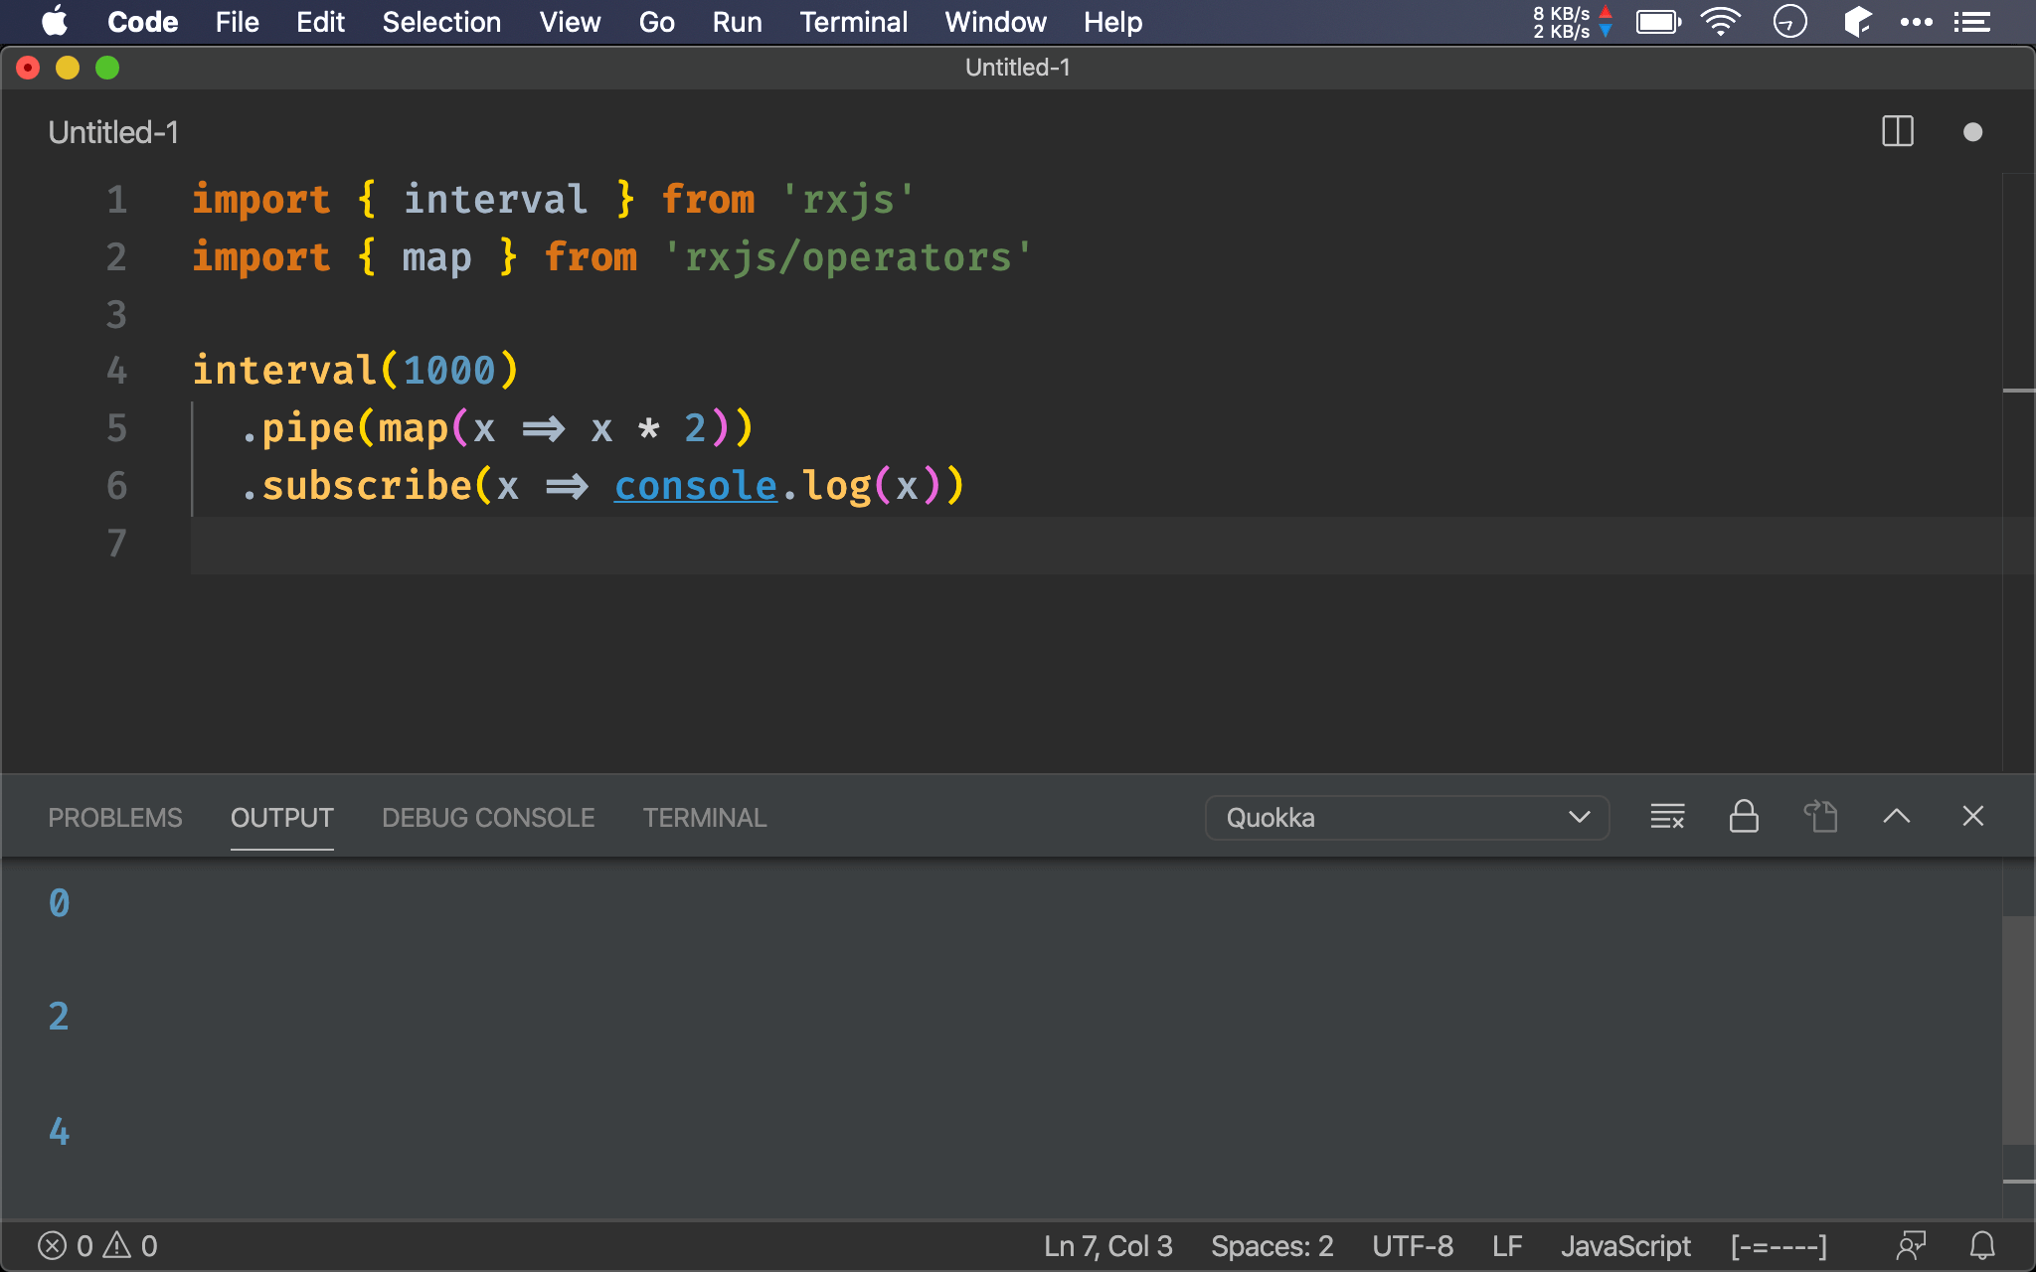Viewport: 2036px width, 1272px height.
Task: Click the [-=----] status bar indicator
Action: (x=1779, y=1246)
